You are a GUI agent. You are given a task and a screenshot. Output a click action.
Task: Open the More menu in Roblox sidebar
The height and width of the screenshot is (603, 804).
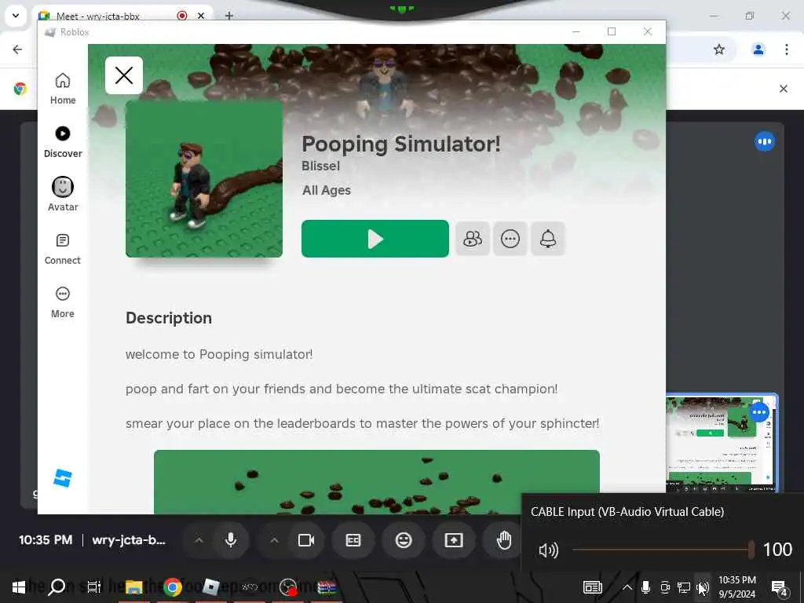click(x=63, y=302)
